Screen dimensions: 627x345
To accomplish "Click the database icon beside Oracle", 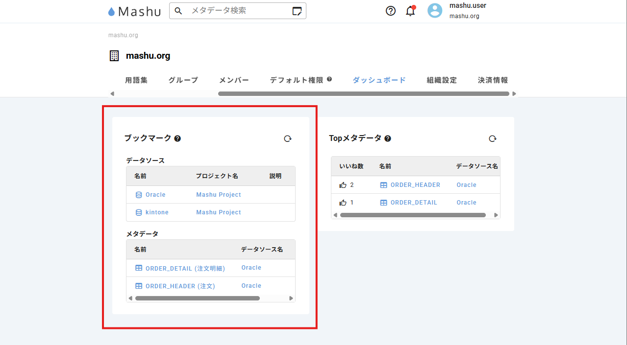I will [x=139, y=195].
